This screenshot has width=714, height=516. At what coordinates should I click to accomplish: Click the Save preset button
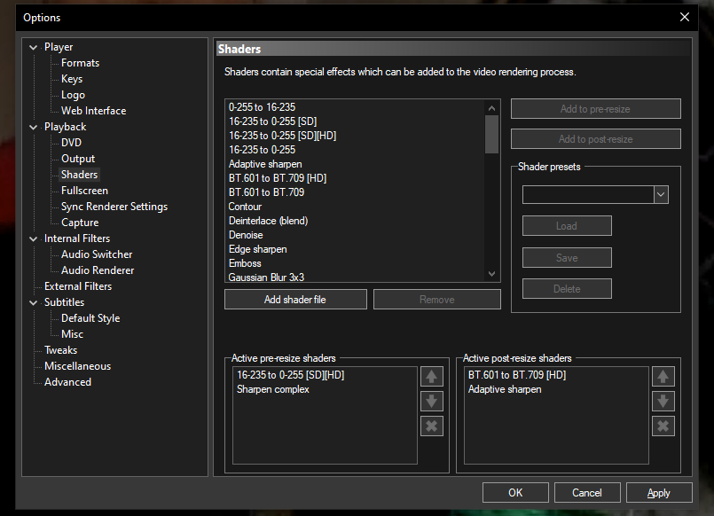coord(566,257)
